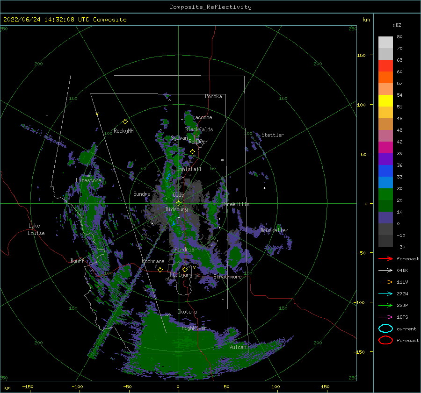
Task: Click the 18TS legend text
Action: tap(402, 317)
